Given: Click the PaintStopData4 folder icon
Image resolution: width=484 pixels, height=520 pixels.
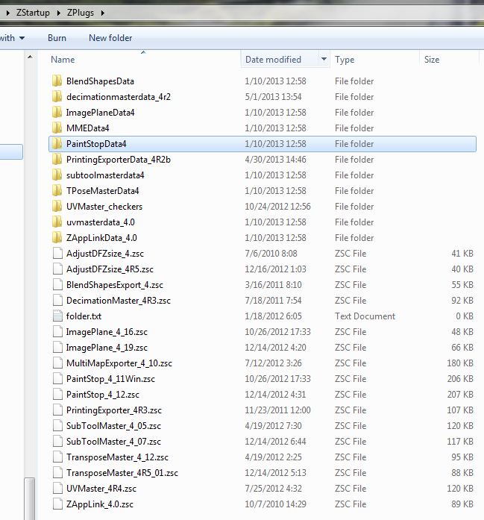Looking at the screenshot, I should point(57,143).
